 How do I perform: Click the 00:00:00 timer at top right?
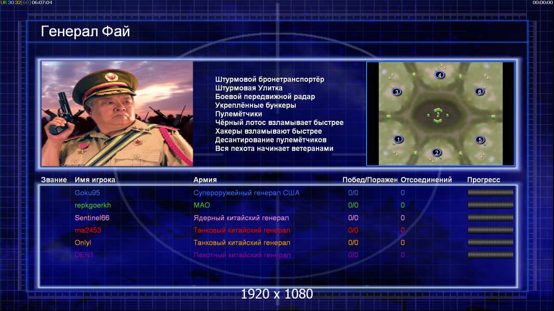[x=543, y=3]
